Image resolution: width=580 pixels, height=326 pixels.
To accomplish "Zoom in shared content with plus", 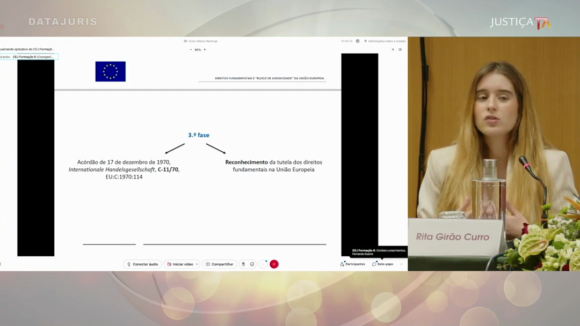I will [205, 50].
